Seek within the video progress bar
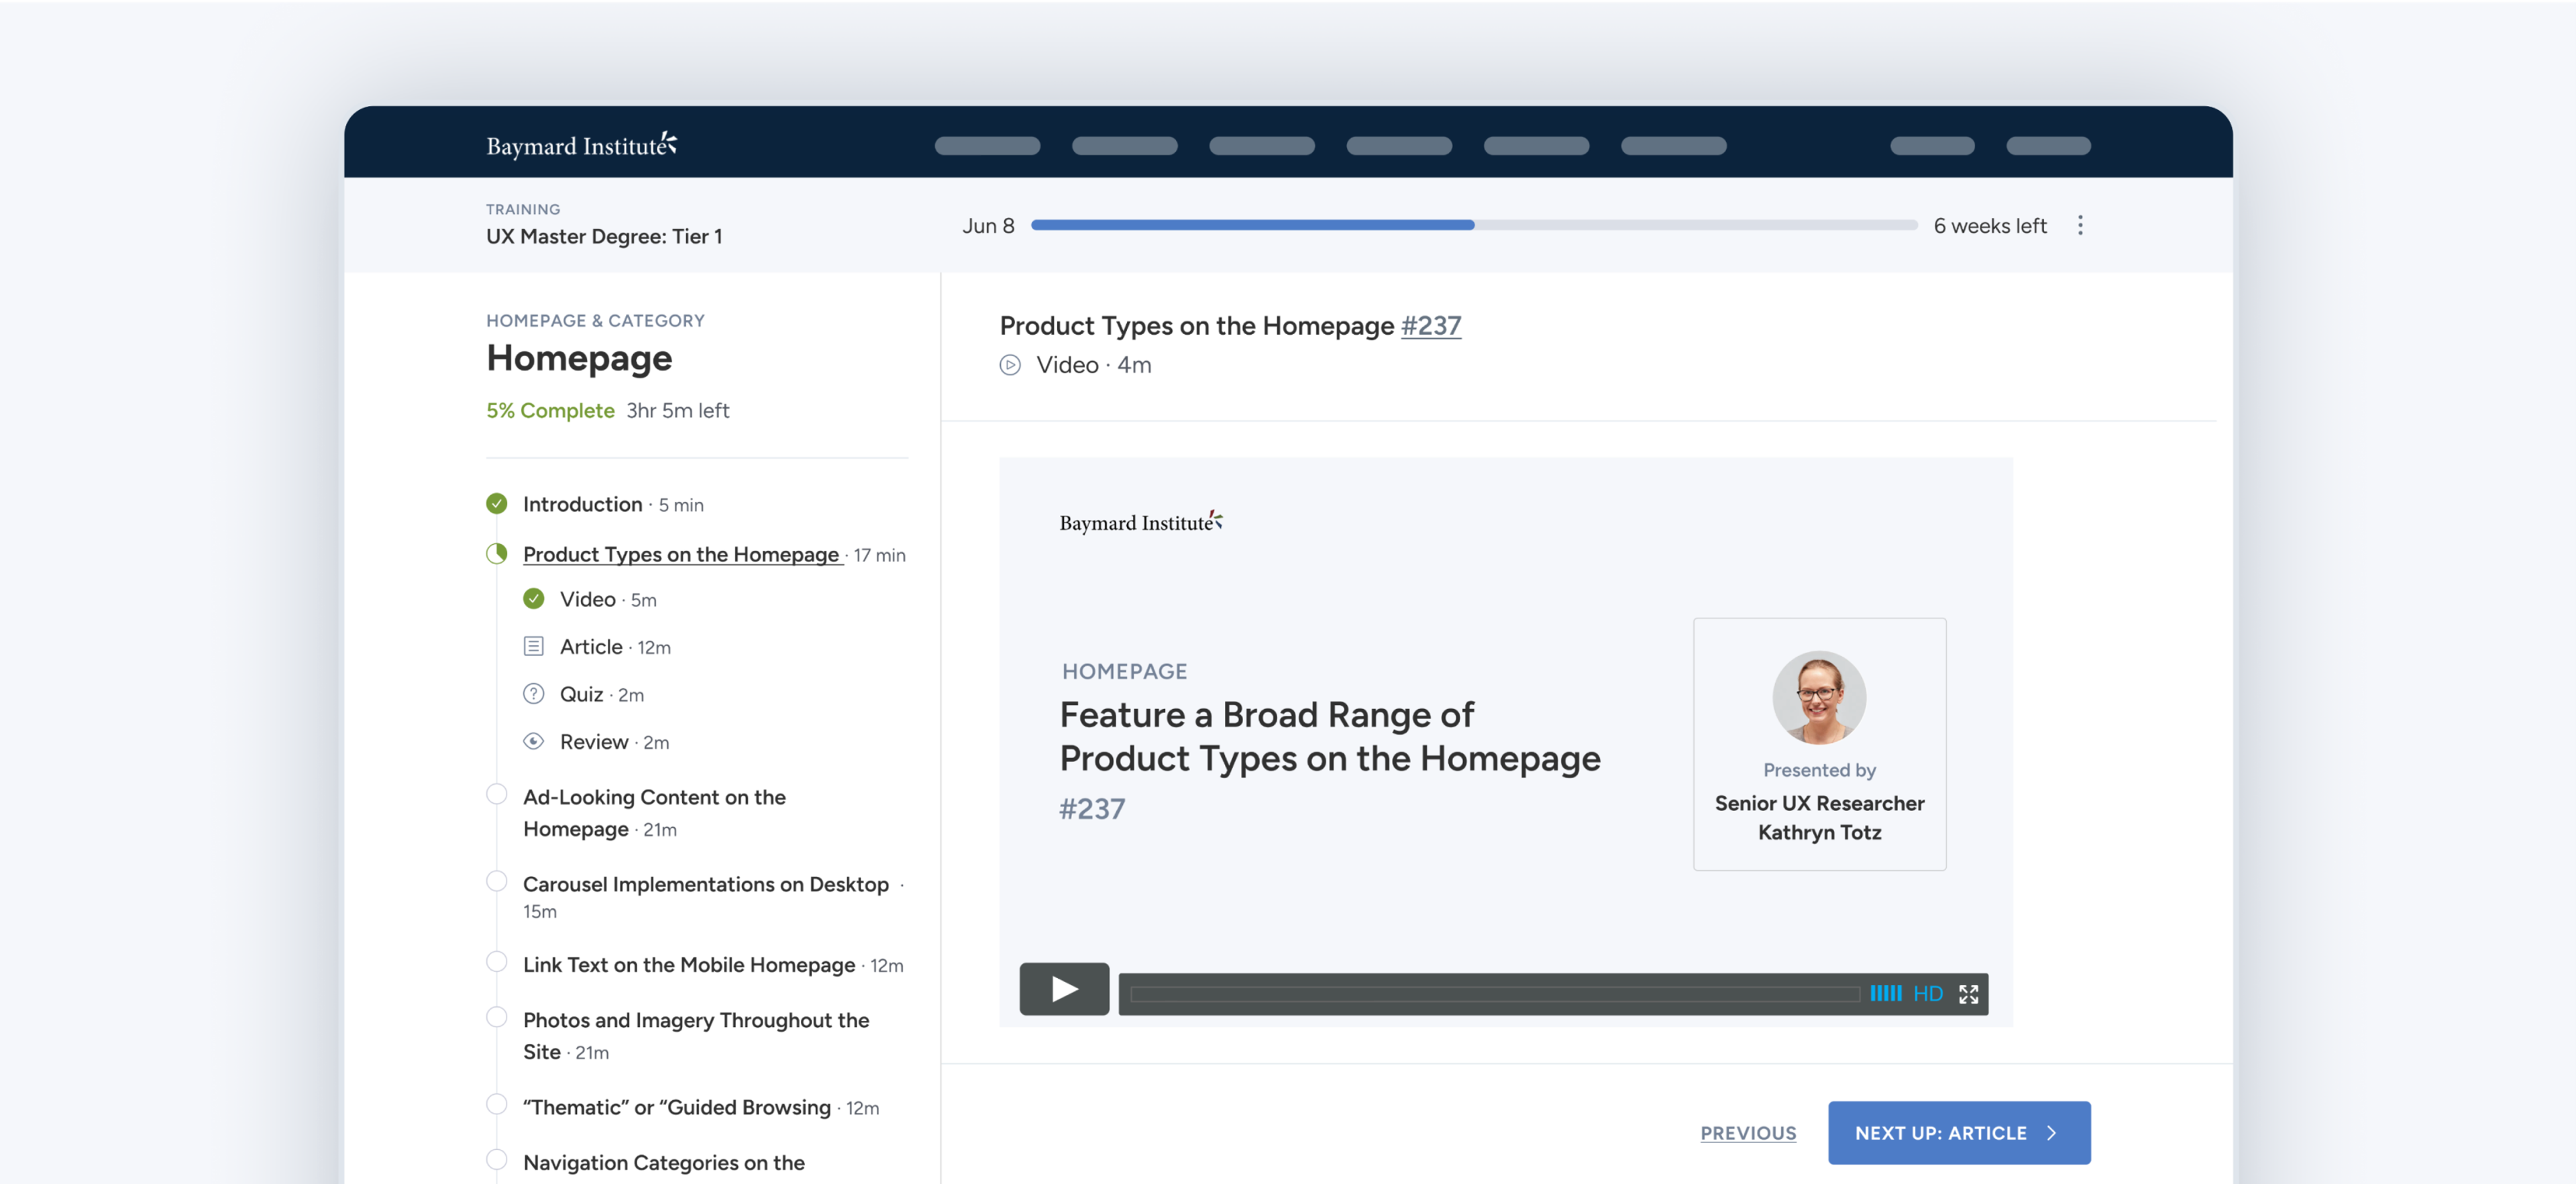2576x1184 pixels. (x=1495, y=993)
